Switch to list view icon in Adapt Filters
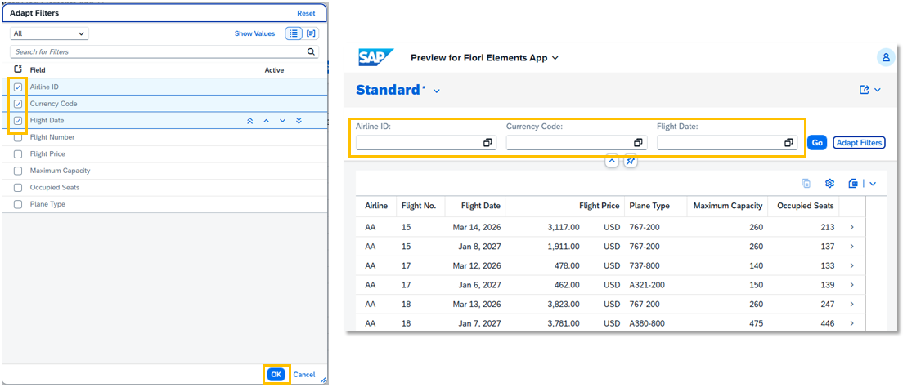903x387 pixels. pyautogui.click(x=294, y=33)
